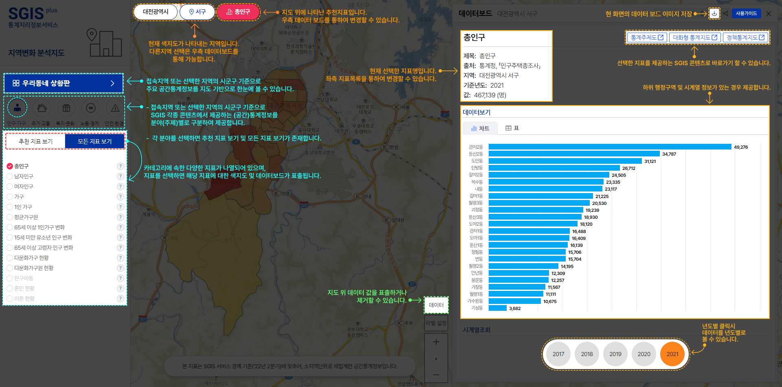
Task: Select the 인구·가구 person category icon
Action: click(x=17, y=108)
